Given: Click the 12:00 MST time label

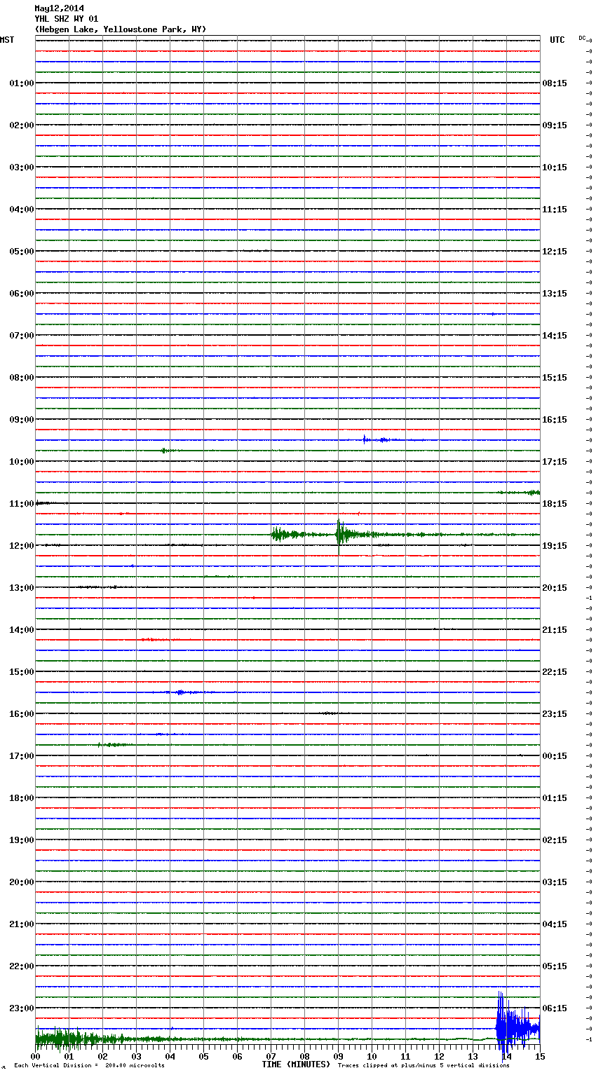Looking at the screenshot, I should tap(21, 545).
